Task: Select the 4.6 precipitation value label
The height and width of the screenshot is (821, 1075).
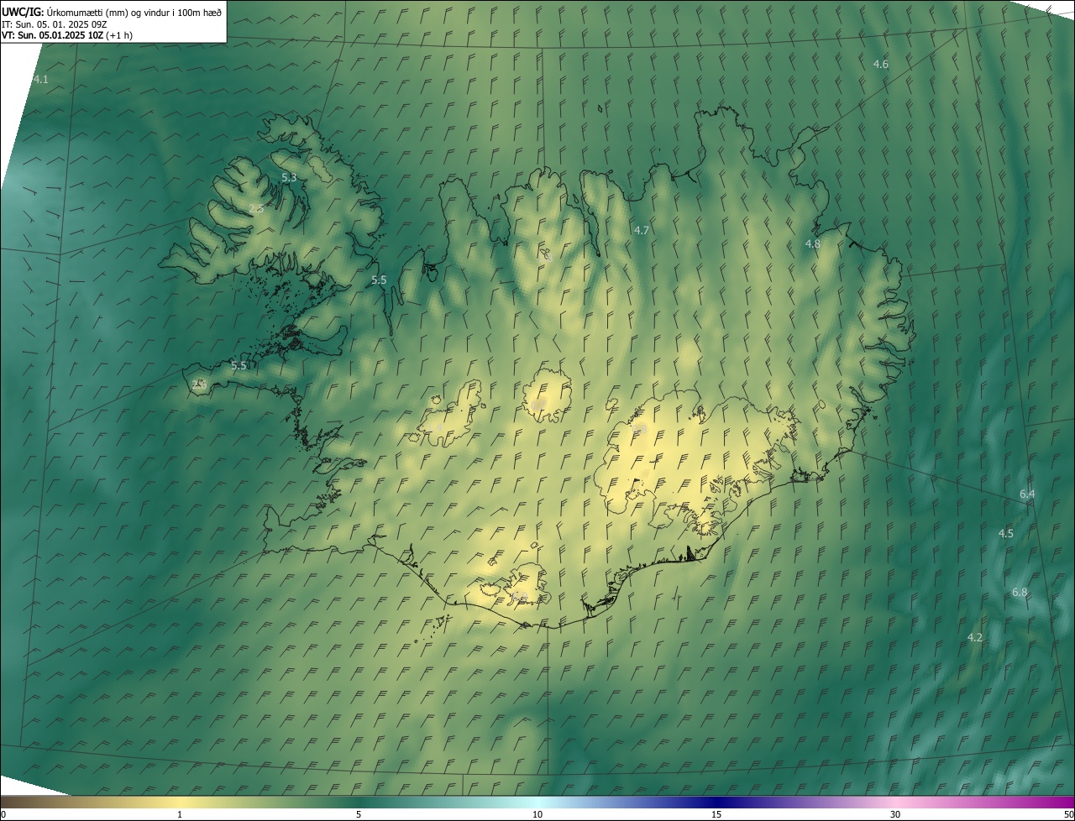Action: (880, 65)
